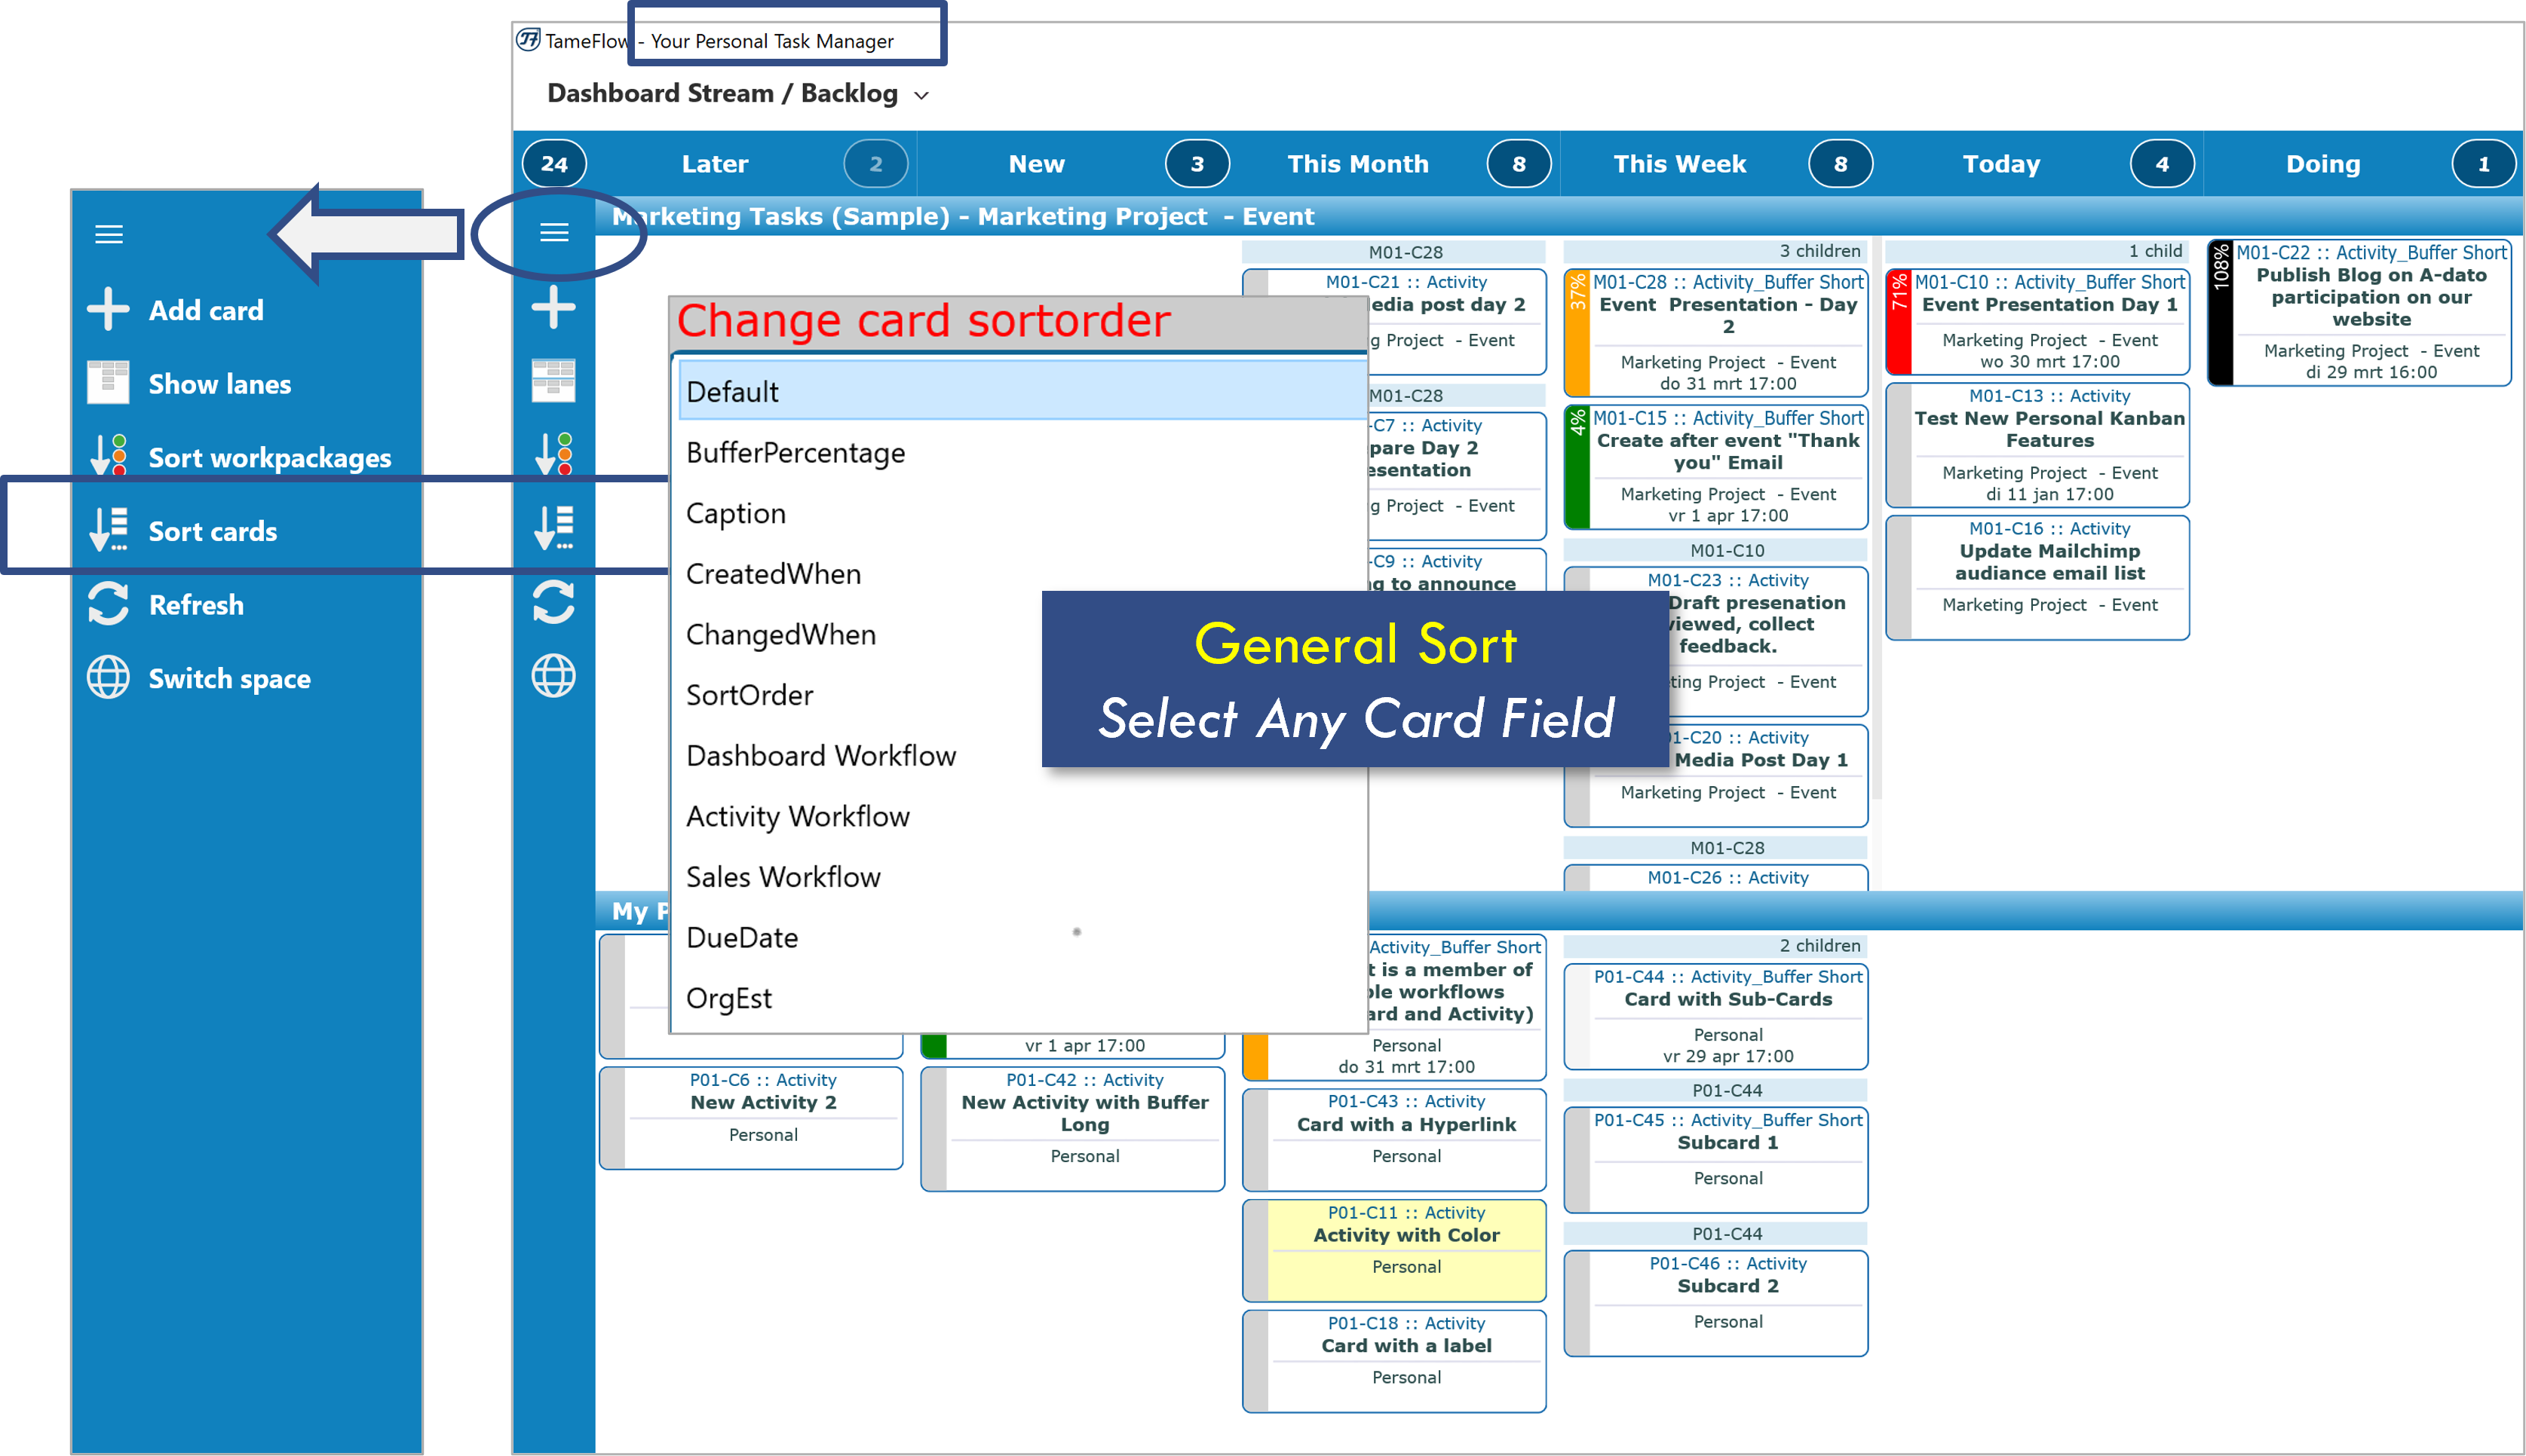Viewport: 2526px width, 1456px height.
Task: Click the sort cards icon in collapsed sidebar
Action: (553, 528)
